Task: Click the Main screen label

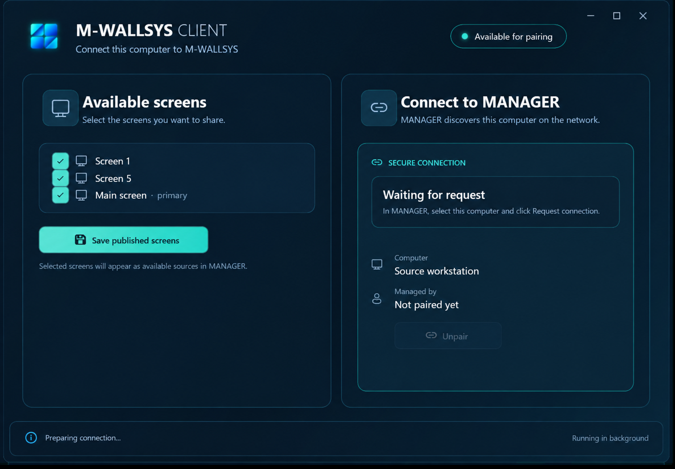Action: pos(121,195)
